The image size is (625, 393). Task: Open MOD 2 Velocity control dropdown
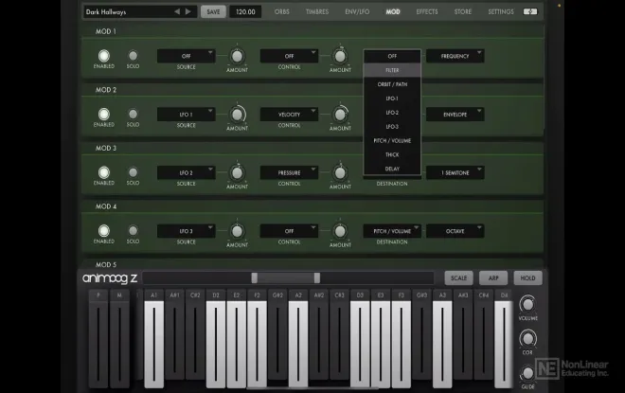pos(289,115)
